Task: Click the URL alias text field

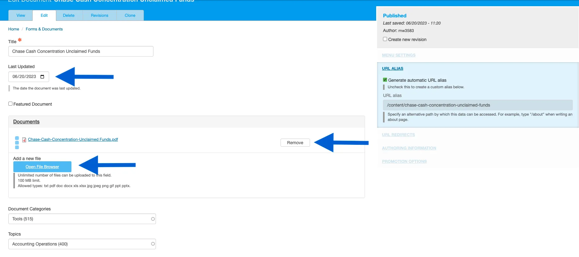Action: pos(478,105)
